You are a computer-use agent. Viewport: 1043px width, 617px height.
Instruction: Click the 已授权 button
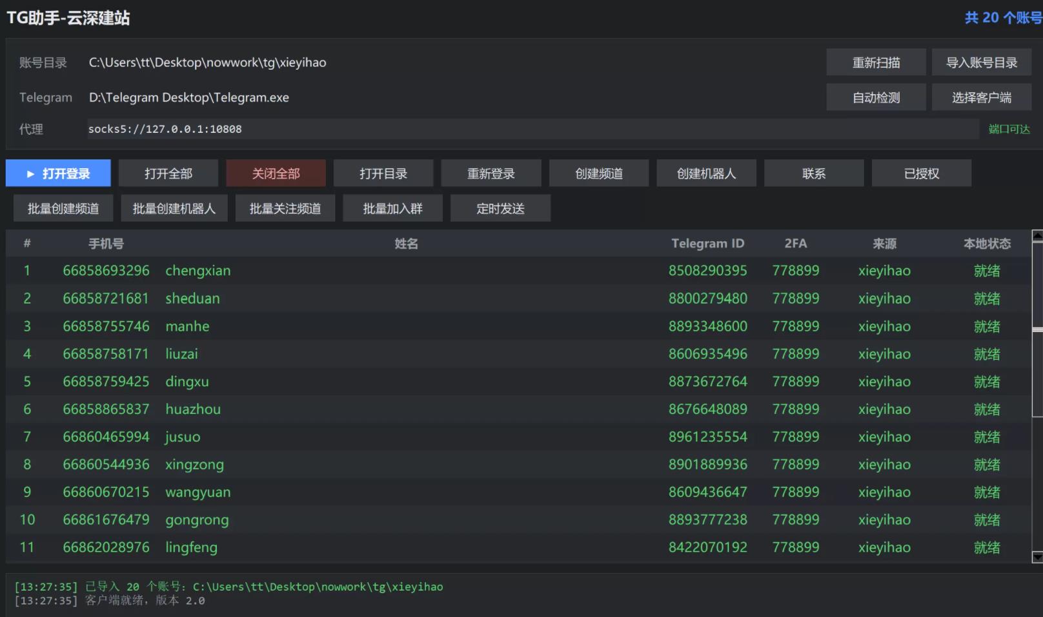point(922,173)
